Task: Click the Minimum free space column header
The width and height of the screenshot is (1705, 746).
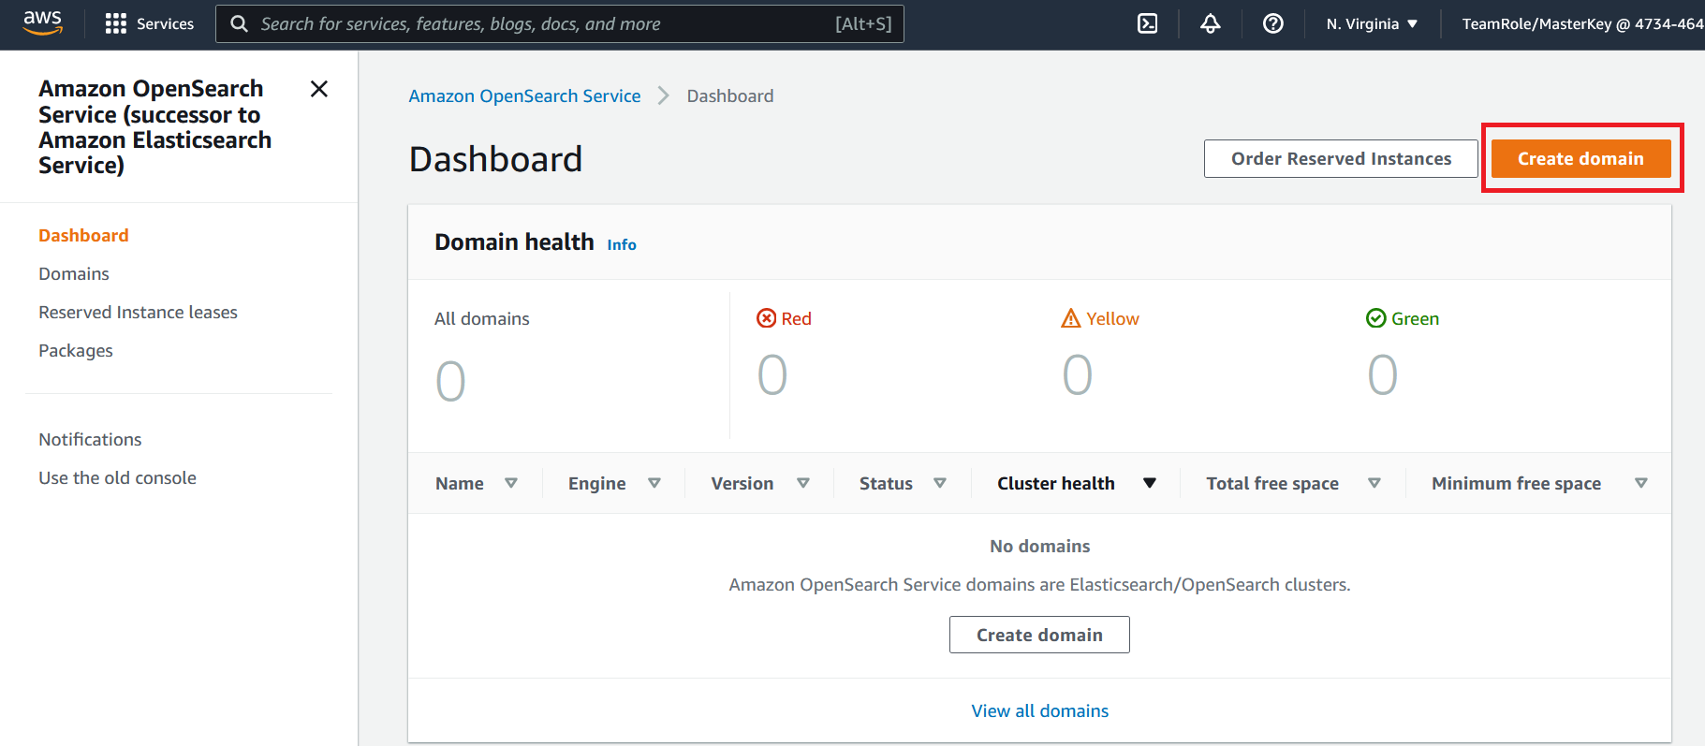Action: [1516, 484]
